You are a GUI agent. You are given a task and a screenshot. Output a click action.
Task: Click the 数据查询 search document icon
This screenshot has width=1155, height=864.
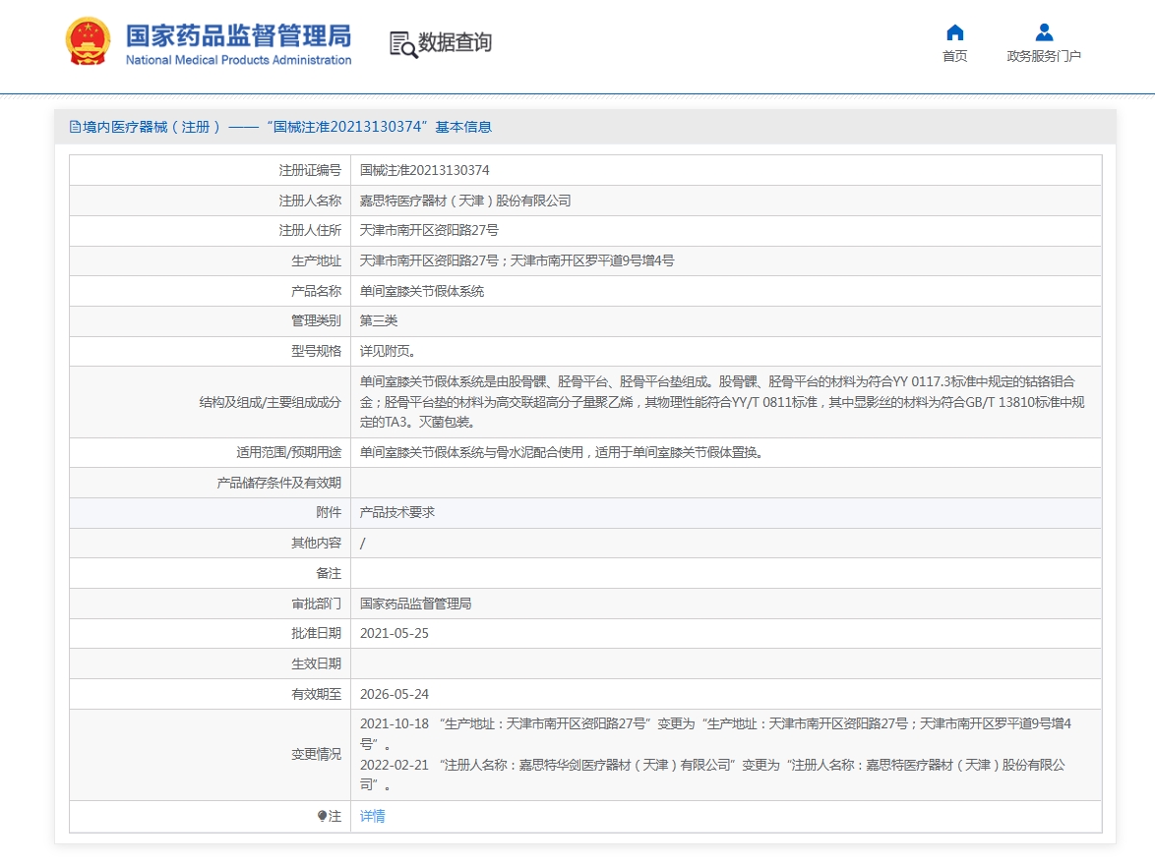pyautogui.click(x=402, y=44)
